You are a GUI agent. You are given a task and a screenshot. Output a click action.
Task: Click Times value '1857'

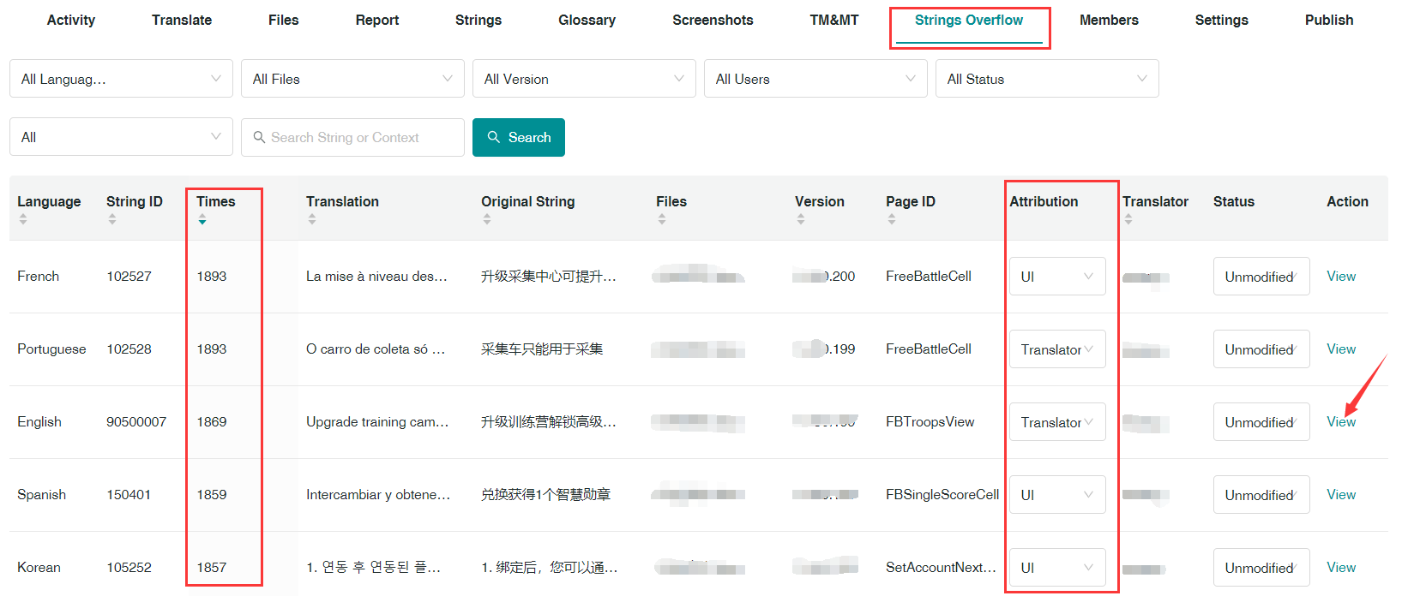pos(212,567)
